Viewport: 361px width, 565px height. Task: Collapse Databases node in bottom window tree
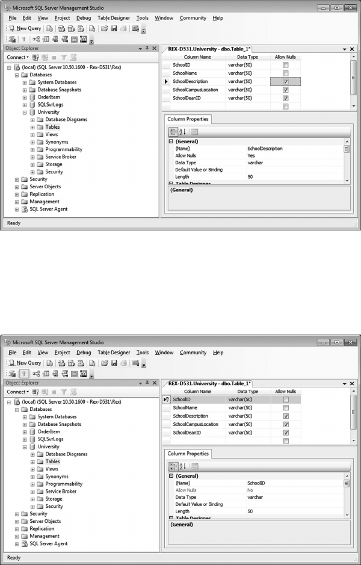(17, 410)
